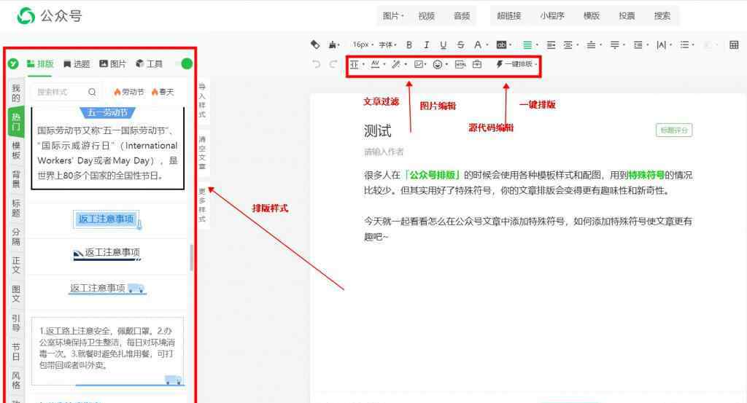Toggle italic formatting

click(426, 44)
